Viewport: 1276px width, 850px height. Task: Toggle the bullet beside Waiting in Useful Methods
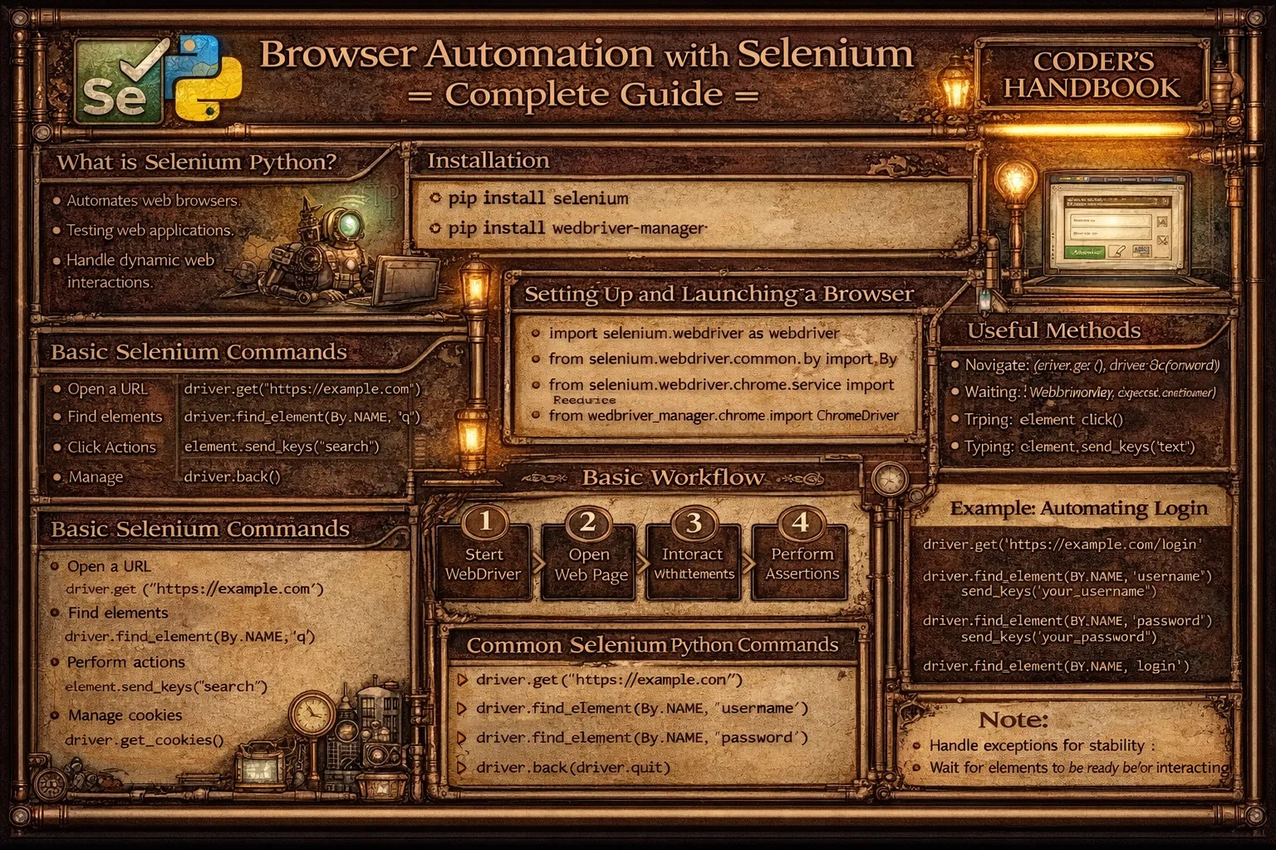[x=957, y=392]
